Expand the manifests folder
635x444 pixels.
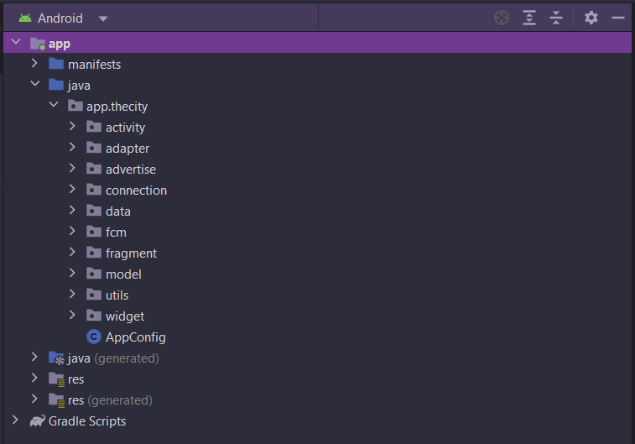pos(34,64)
